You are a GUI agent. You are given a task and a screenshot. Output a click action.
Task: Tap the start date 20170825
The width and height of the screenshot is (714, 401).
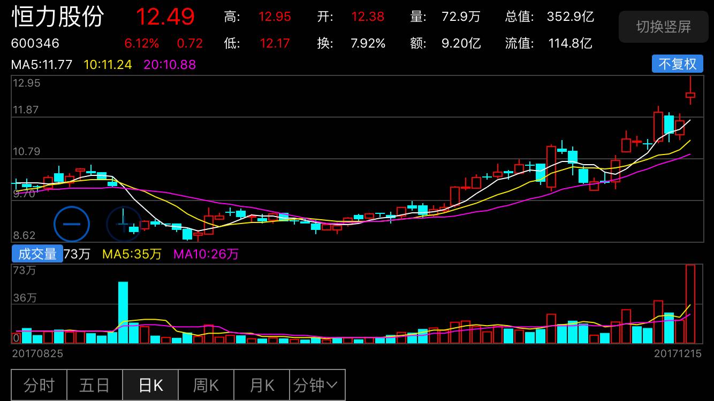[37, 353]
